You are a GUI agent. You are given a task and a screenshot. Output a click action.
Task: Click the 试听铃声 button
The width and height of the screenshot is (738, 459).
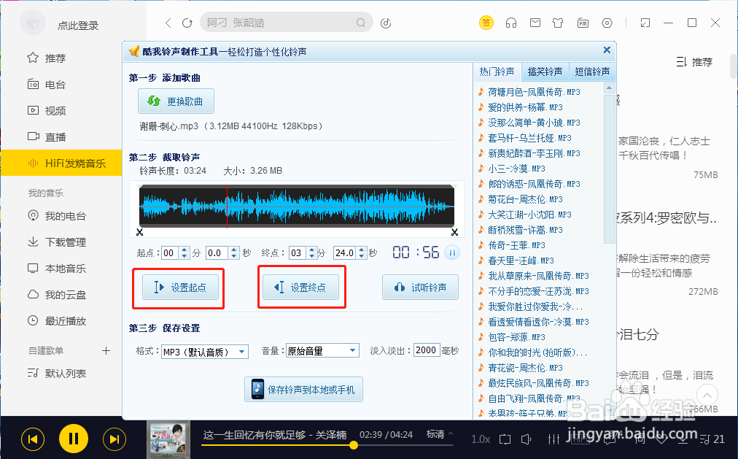coord(420,288)
